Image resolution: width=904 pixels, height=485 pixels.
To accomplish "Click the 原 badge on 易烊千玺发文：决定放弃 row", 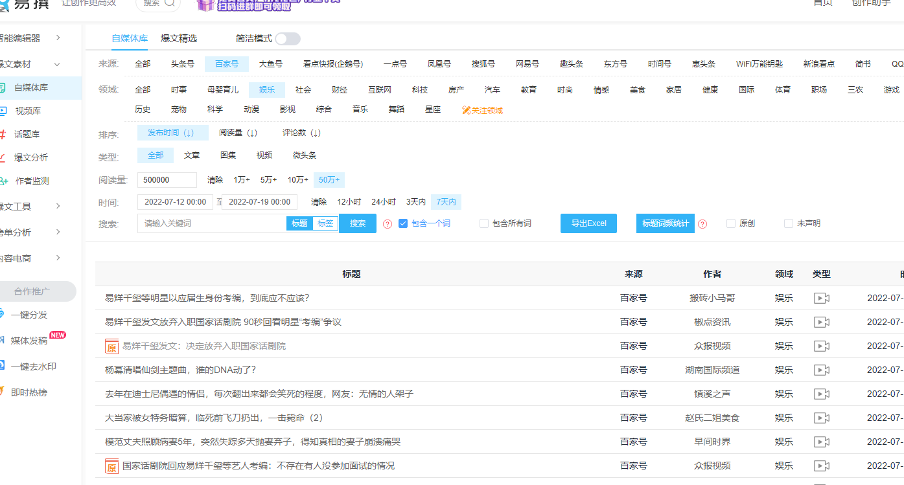I will (112, 346).
